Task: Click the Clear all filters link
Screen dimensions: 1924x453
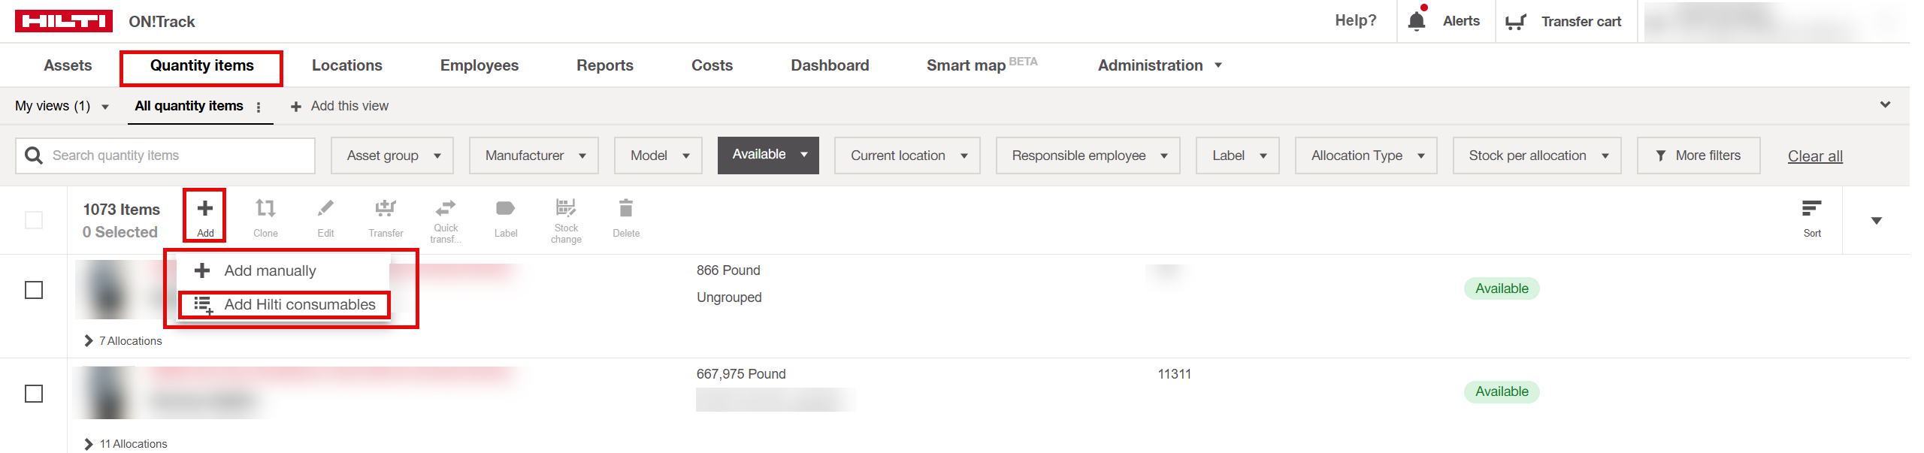Action: [x=1815, y=156]
